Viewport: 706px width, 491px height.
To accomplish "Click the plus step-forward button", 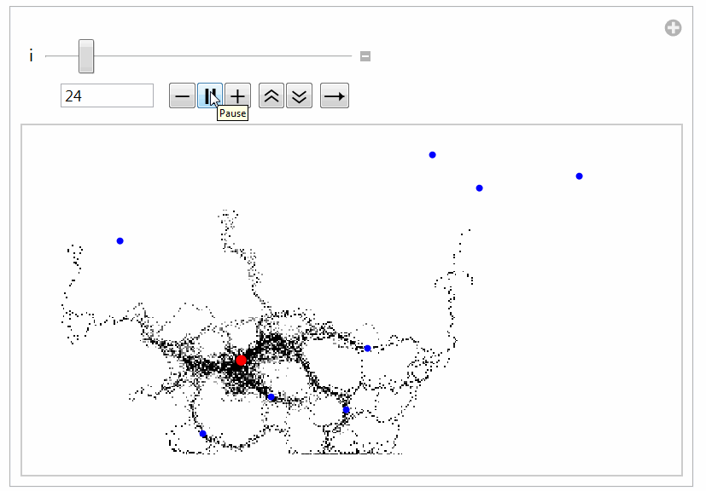I will point(237,96).
